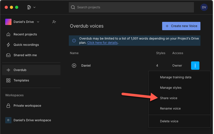
Task: Click the green macOS zoom button
Action: [17, 7]
